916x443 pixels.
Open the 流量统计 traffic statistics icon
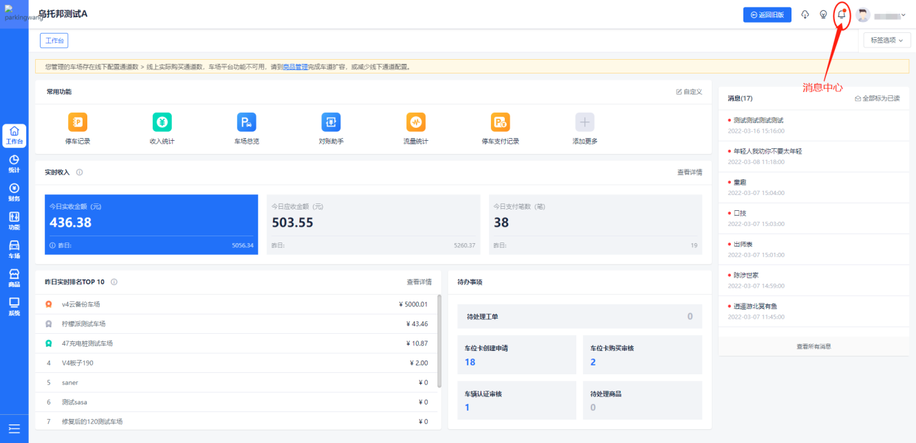(x=415, y=123)
